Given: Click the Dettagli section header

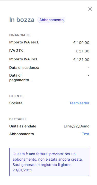Looking at the screenshot, I should [17, 119].
